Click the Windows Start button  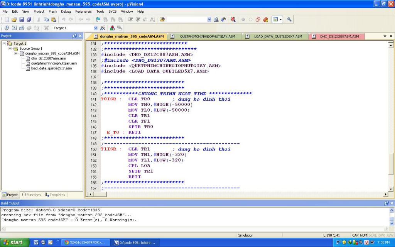coord(14,242)
